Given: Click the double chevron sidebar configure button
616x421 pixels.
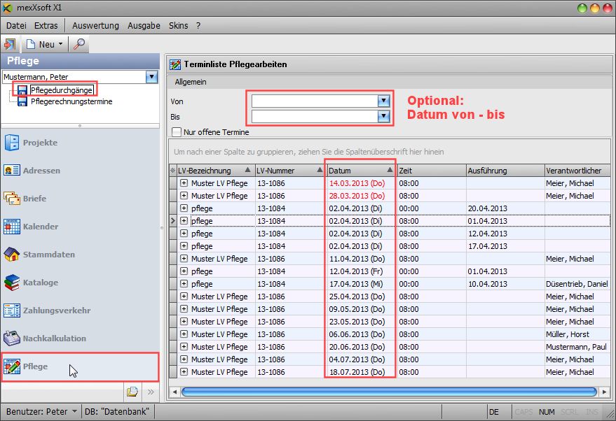Looking at the screenshot, I should tap(151, 392).
